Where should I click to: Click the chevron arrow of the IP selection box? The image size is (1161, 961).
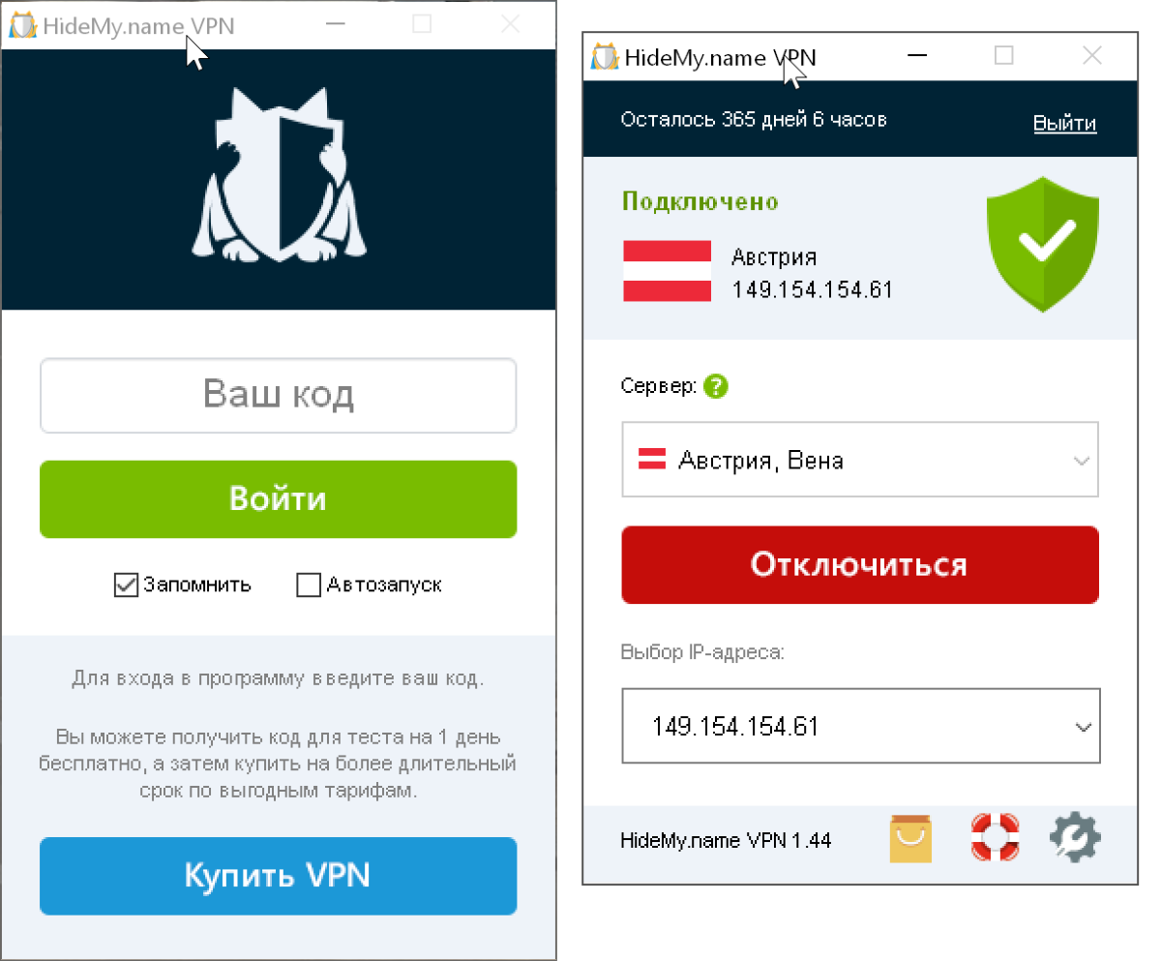(1084, 727)
